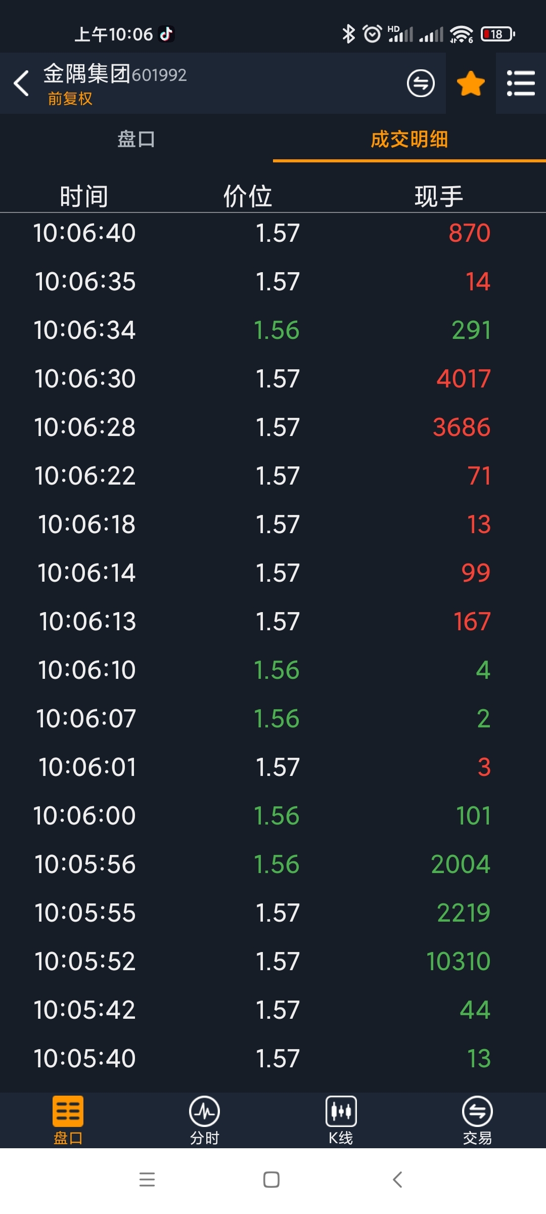Click the 时间 column header

[84, 196]
